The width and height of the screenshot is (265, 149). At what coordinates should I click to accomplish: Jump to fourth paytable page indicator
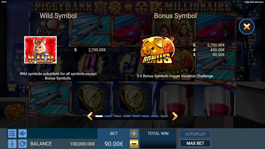click(x=127, y=116)
